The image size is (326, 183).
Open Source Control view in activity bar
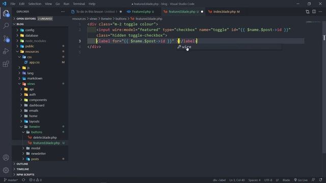(x=6, y=39)
